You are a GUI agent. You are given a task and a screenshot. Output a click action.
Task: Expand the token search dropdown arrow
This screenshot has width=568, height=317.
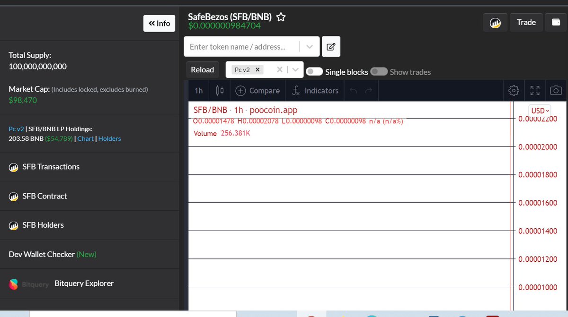pyautogui.click(x=310, y=47)
